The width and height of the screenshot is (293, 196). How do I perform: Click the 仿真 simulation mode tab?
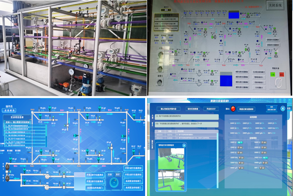pos(109,175)
